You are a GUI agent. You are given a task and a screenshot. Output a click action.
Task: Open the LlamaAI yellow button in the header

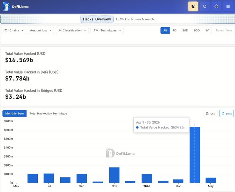(x=193, y=7)
